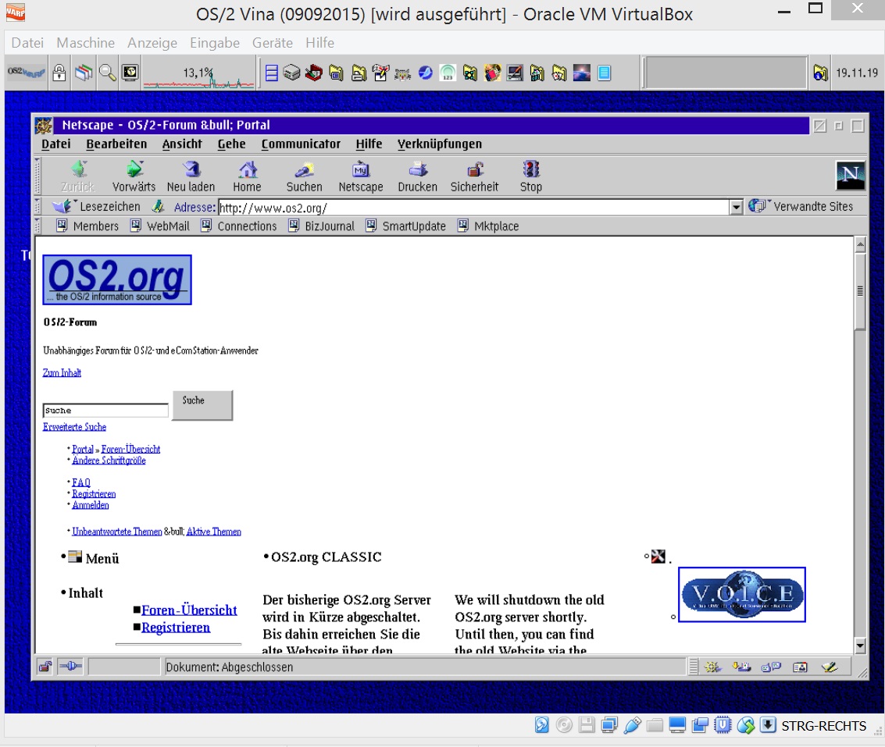
Task: Open Sicherheit security info
Action: pos(475,176)
